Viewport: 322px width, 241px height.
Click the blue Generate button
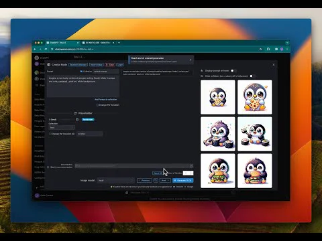(x=183, y=180)
